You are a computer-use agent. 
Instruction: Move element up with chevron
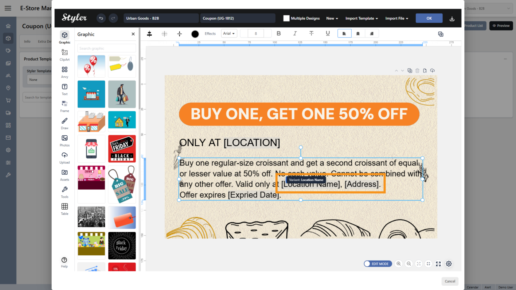396,71
